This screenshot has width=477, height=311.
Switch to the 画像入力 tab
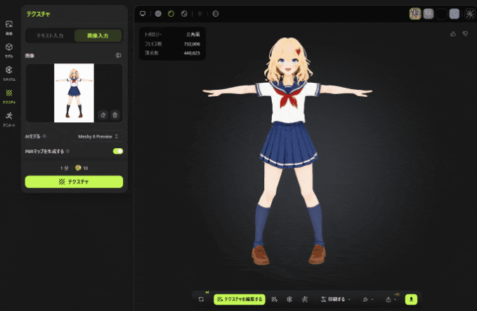point(98,36)
